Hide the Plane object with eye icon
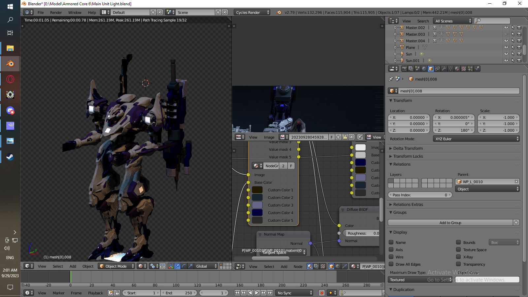Image resolution: width=528 pixels, height=297 pixels. point(506,47)
